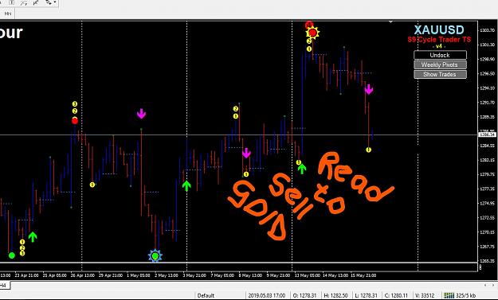Click the 2019.05.03 17:00 status field
The width and height of the screenshot is (498, 300).
pos(267,295)
